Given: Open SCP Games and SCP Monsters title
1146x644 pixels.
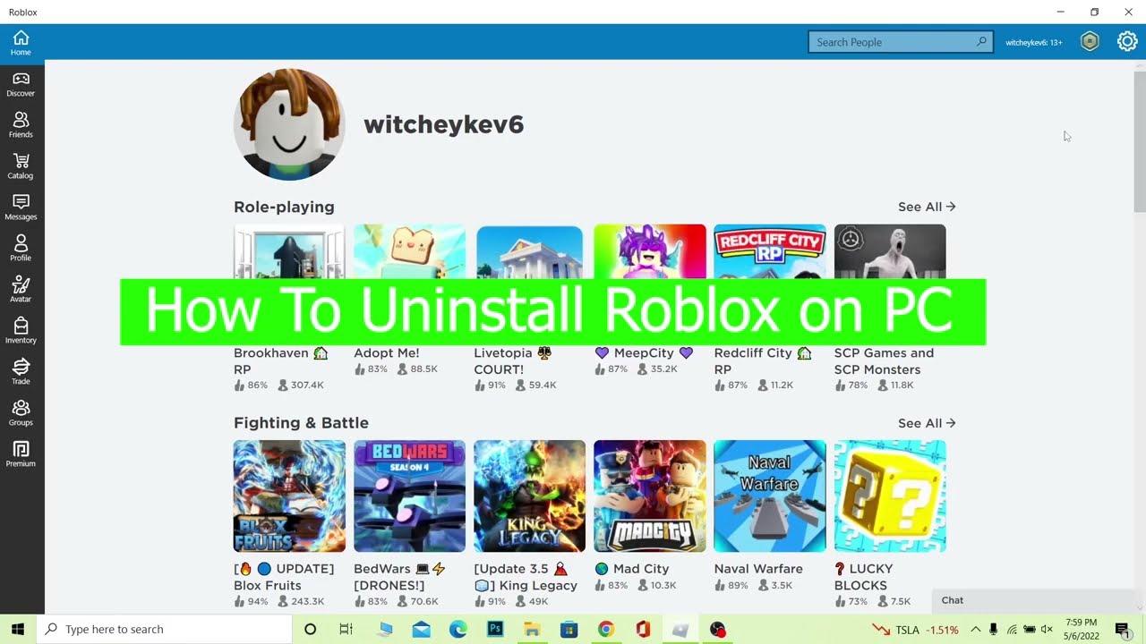Looking at the screenshot, I should click(x=884, y=361).
